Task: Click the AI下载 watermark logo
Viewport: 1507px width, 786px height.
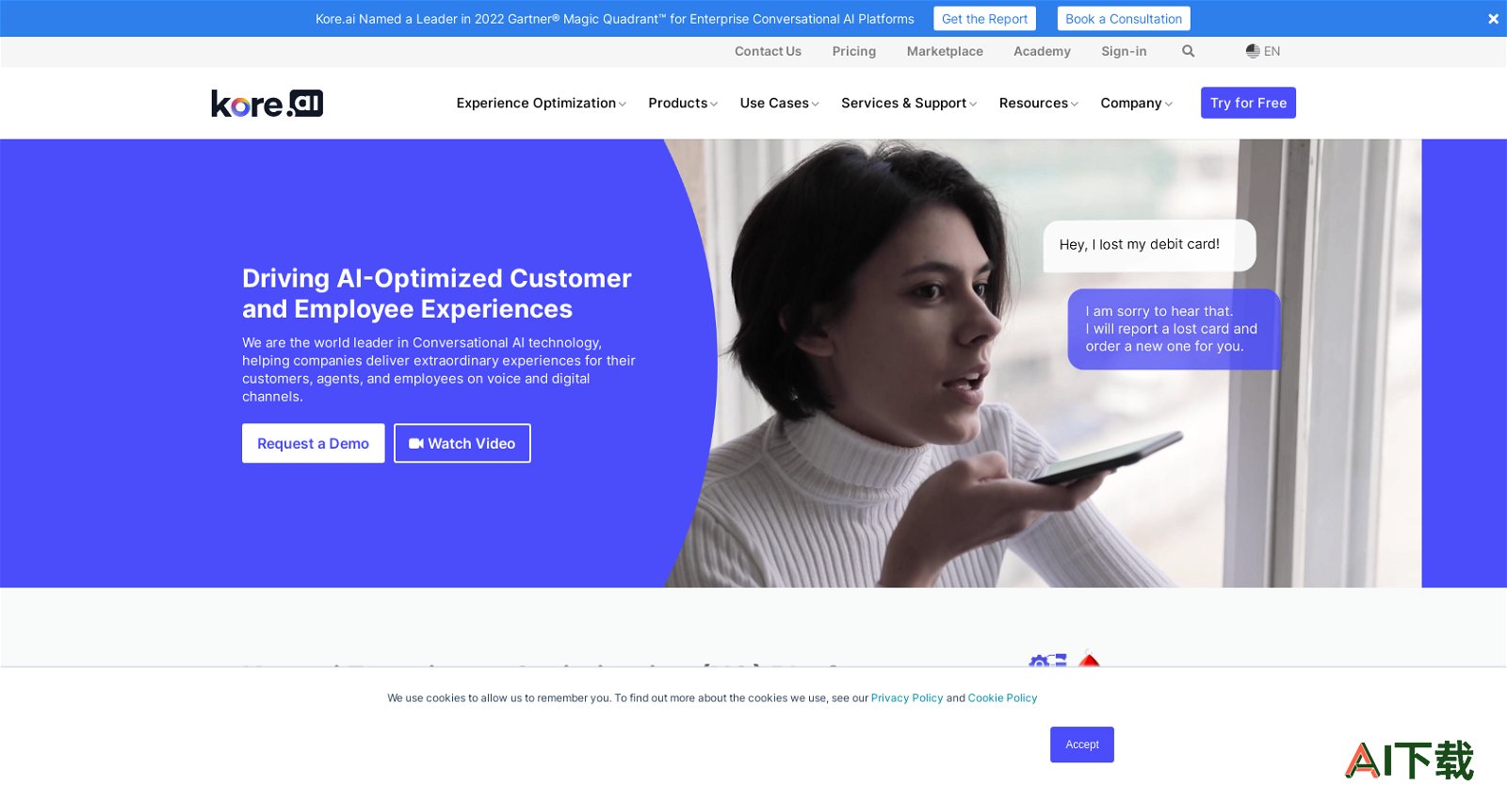Action: 1409,761
